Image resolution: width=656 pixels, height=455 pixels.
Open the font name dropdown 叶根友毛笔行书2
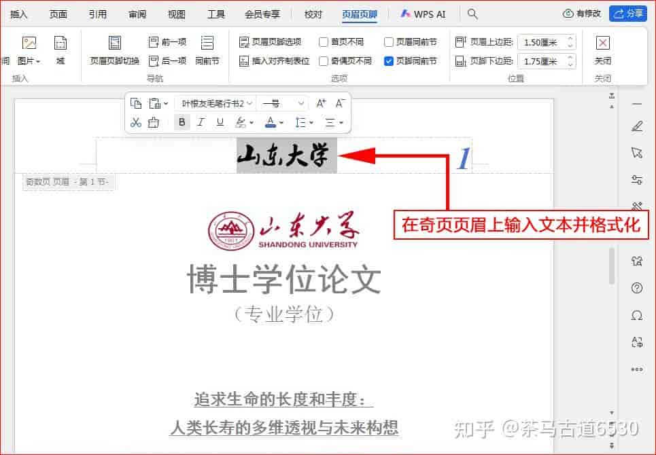(x=216, y=103)
